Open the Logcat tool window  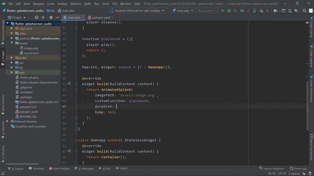16,169
